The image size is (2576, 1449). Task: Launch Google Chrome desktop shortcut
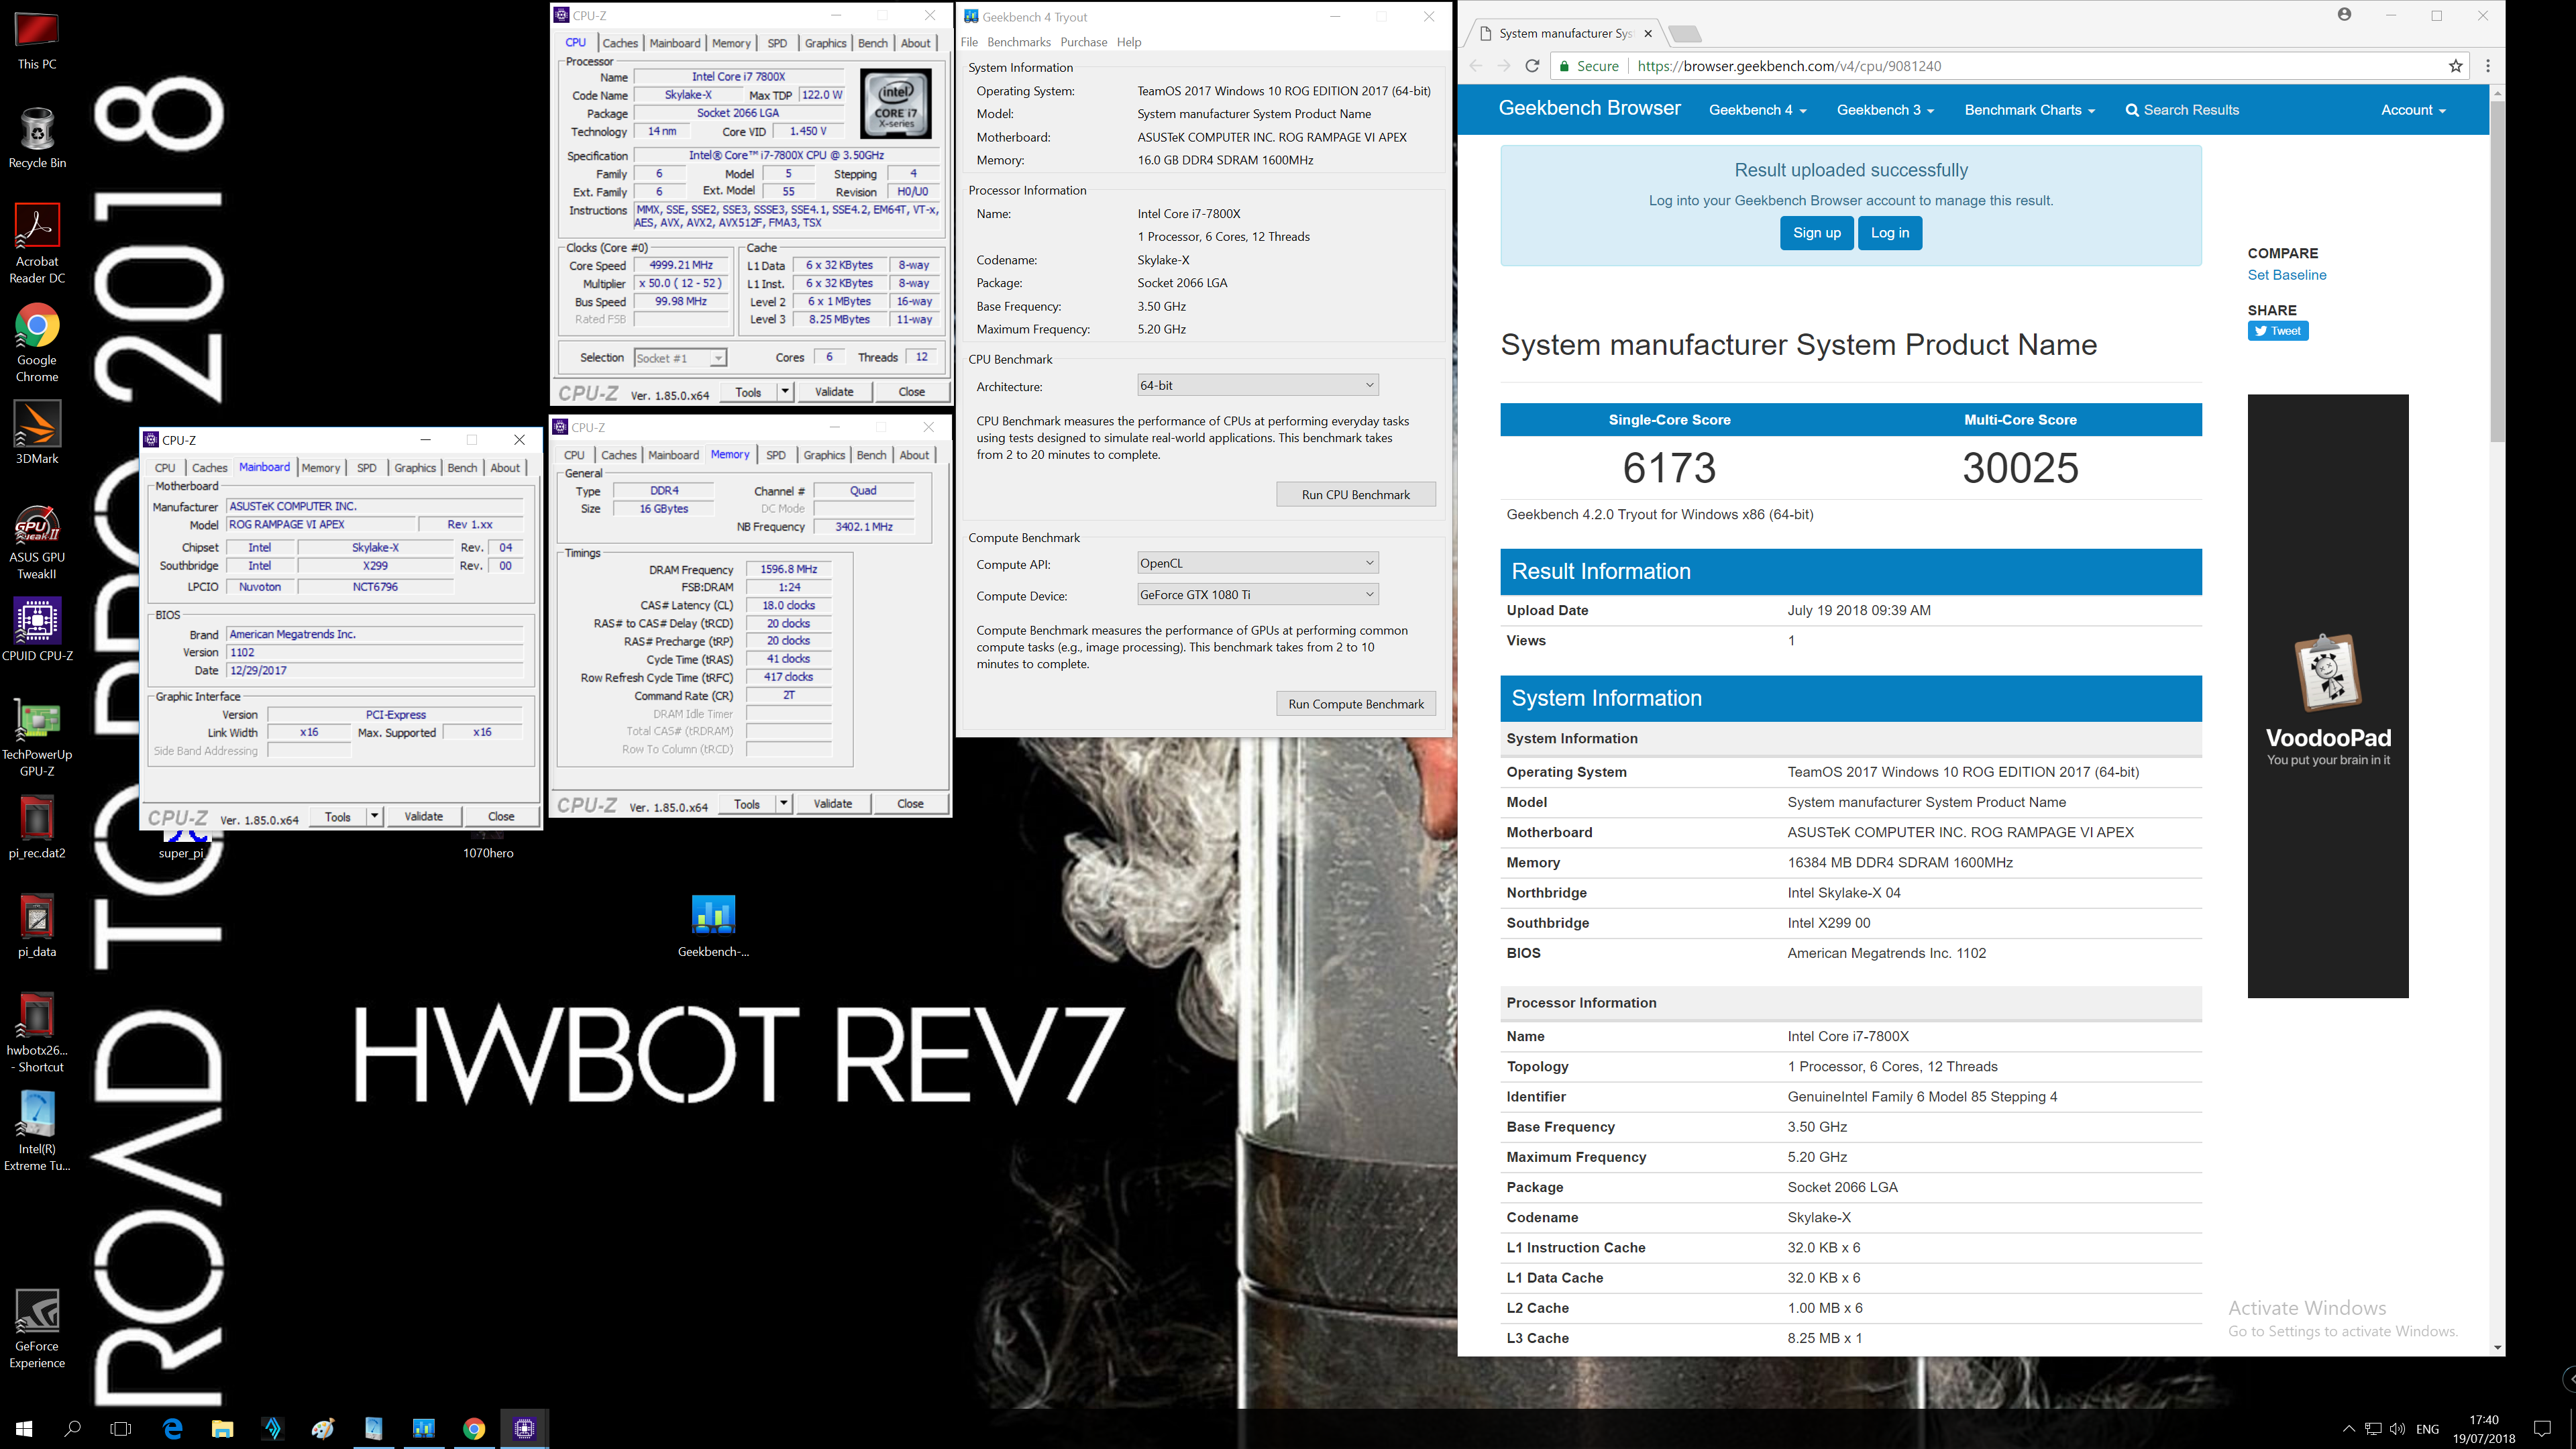click(x=37, y=342)
